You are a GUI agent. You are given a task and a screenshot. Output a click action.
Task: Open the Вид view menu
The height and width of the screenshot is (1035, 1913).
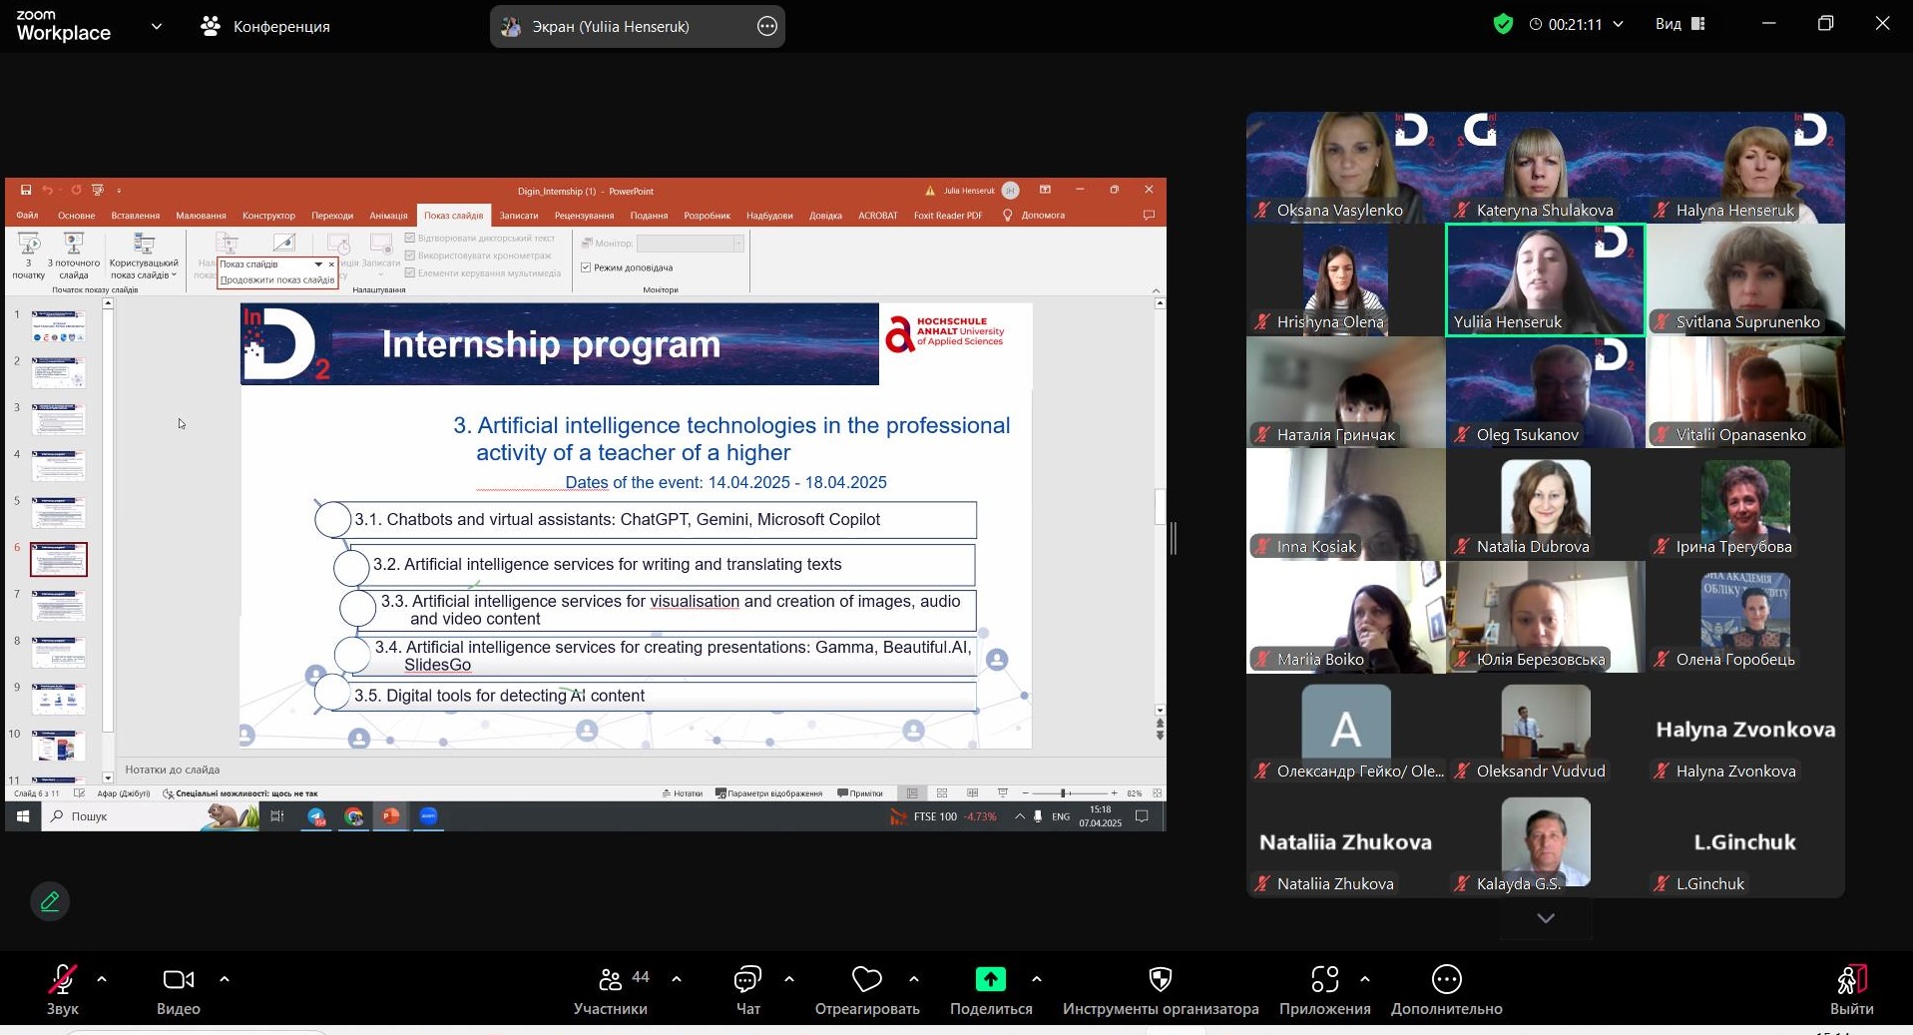click(1679, 24)
